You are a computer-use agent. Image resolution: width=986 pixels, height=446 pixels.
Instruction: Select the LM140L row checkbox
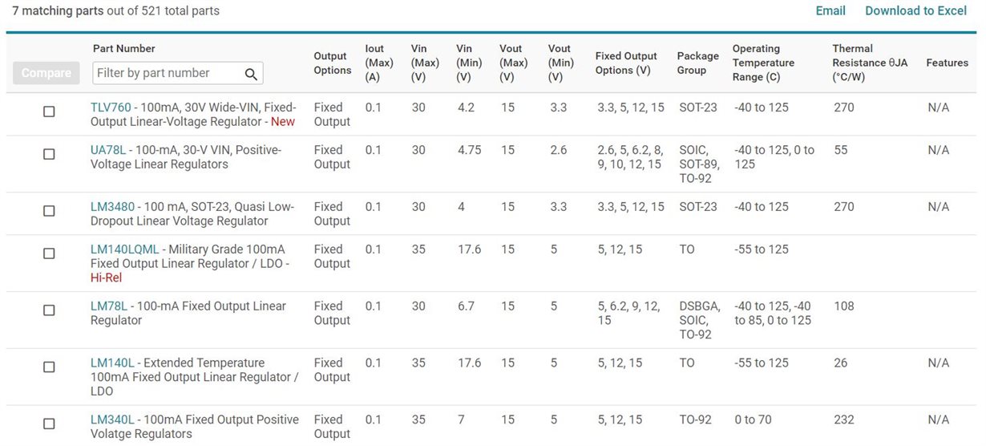(x=49, y=367)
